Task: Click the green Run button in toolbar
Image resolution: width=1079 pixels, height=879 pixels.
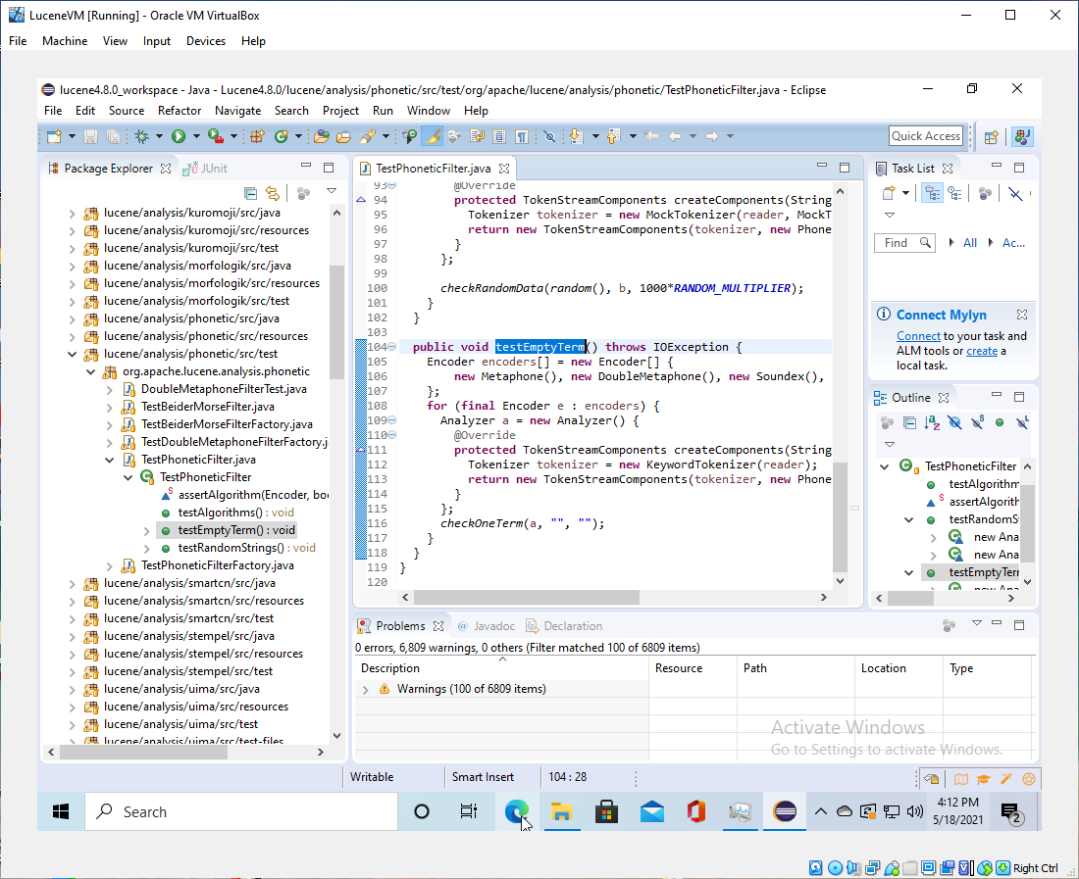Action: [179, 136]
